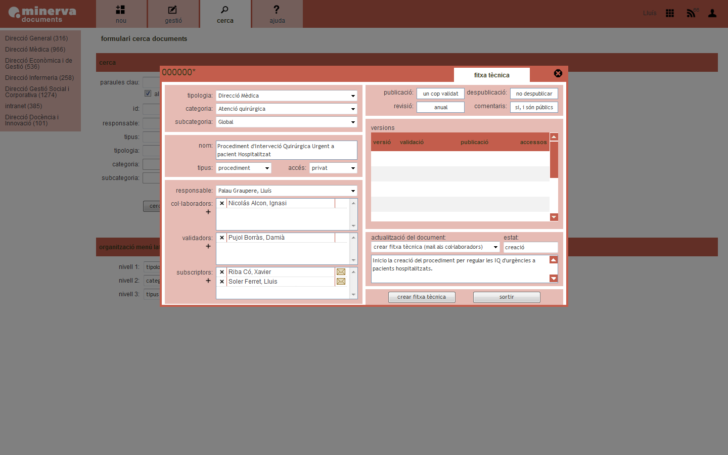Click the nom text field
The image size is (728, 455).
286,150
